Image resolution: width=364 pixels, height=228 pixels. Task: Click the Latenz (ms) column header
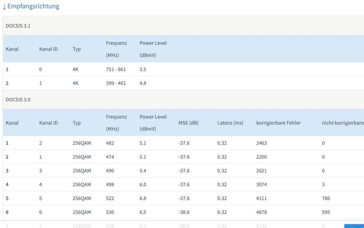tap(230, 123)
